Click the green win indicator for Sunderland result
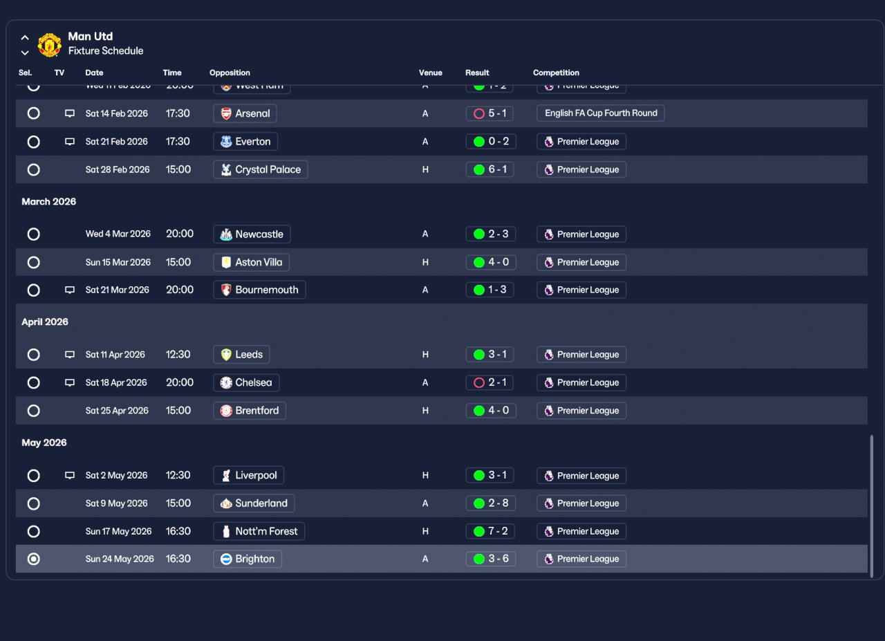Screen dimensions: 885x641 pyautogui.click(x=478, y=503)
